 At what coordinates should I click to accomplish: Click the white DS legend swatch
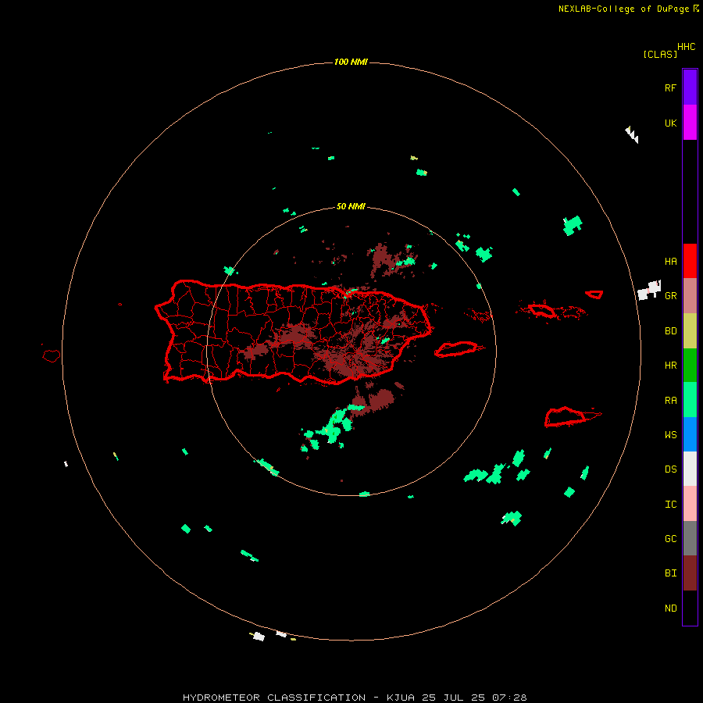(x=690, y=469)
